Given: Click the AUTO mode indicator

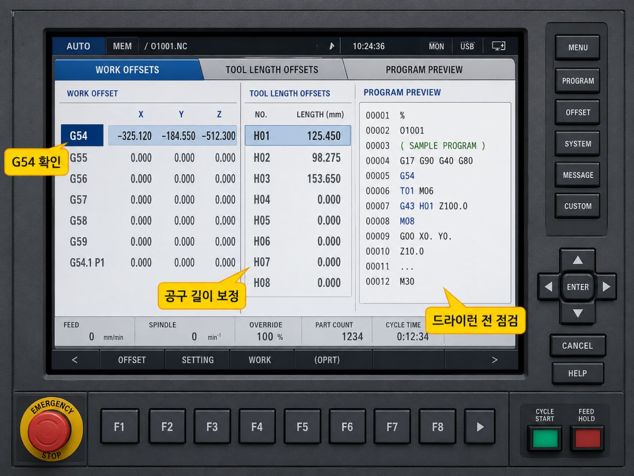Looking at the screenshot, I should (x=78, y=46).
